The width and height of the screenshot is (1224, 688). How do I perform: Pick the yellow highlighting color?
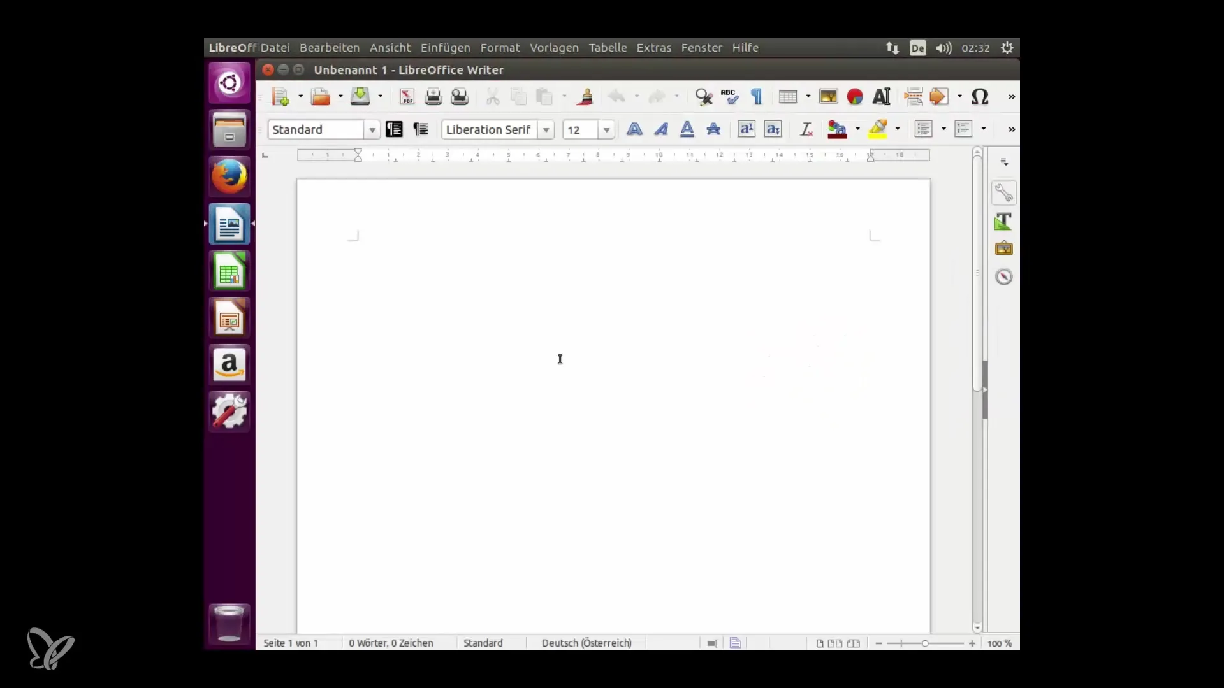click(x=878, y=129)
